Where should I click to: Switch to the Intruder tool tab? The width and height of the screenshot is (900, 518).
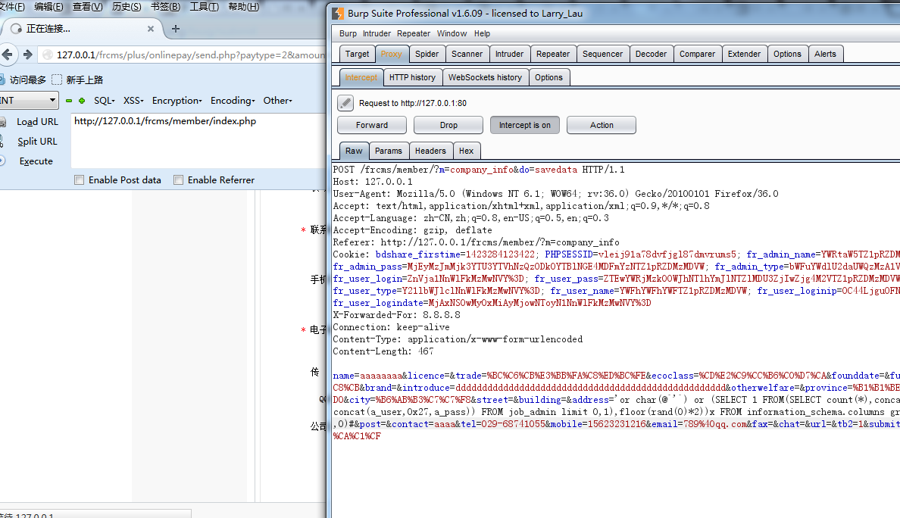510,54
